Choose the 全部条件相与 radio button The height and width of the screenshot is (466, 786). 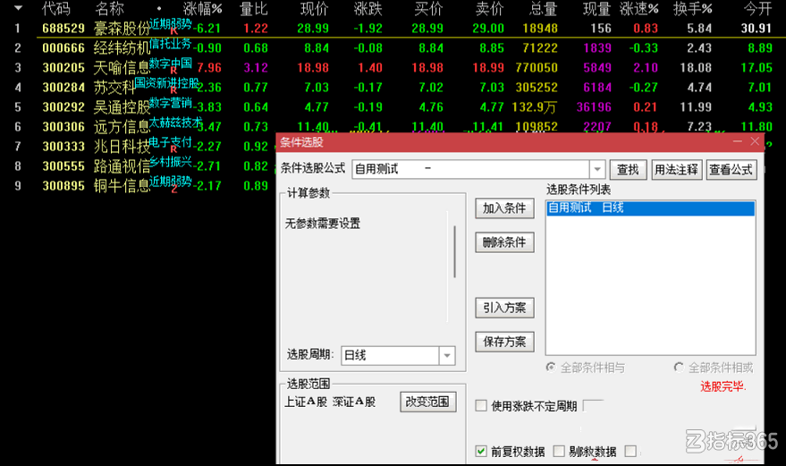pos(551,368)
